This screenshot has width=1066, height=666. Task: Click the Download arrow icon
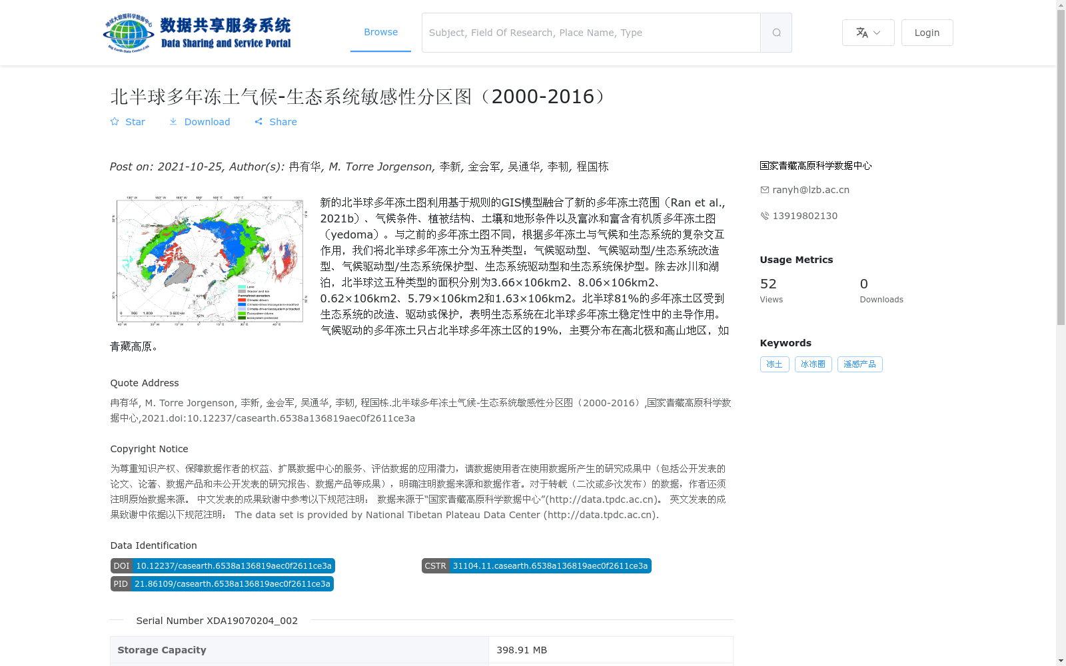coord(173,122)
